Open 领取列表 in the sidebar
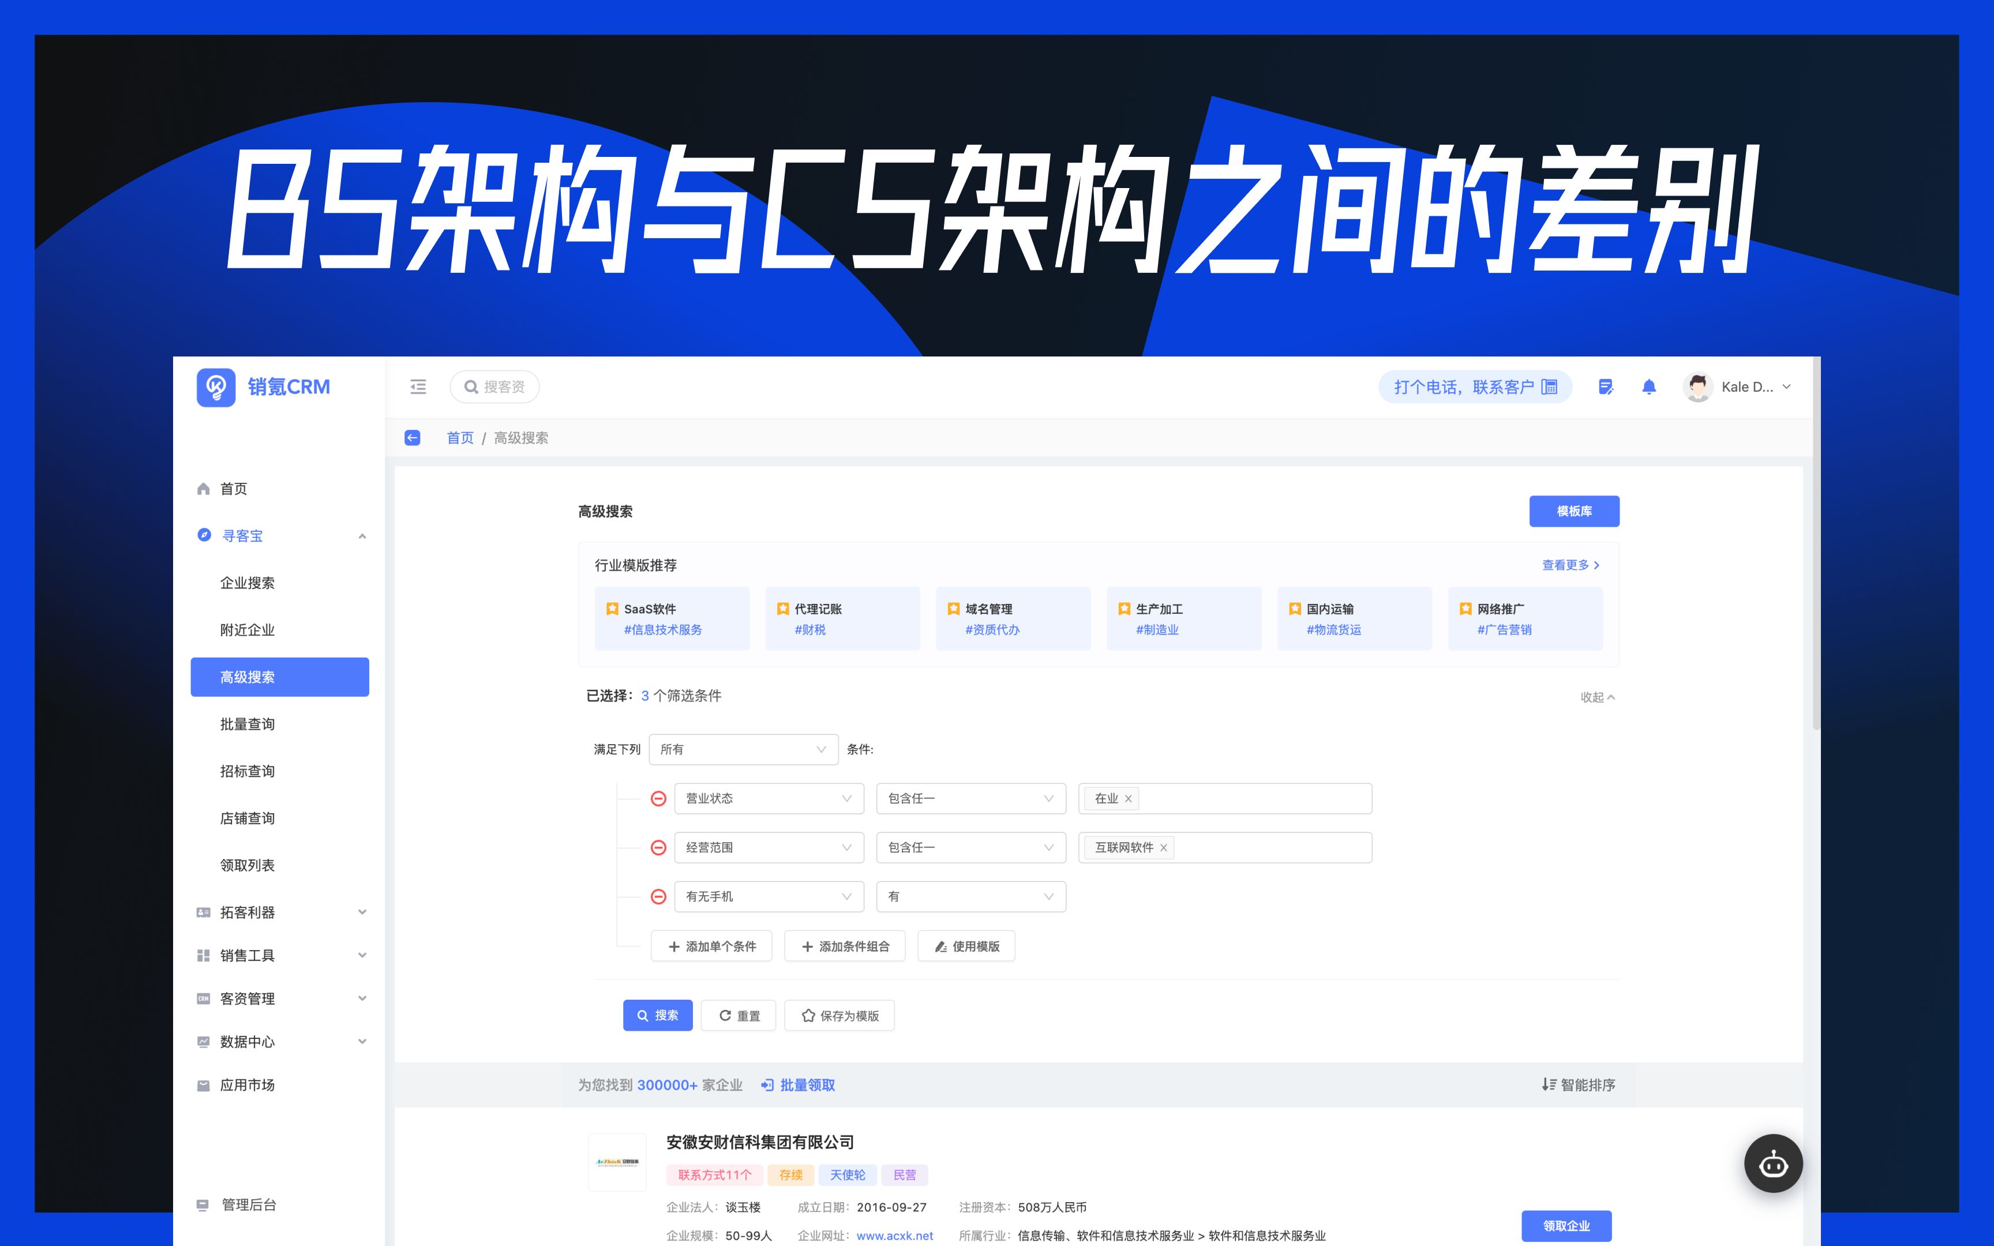Screen dimensions: 1994x1246 247,865
